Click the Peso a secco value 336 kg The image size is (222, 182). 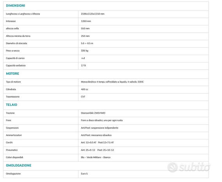click(x=85, y=51)
